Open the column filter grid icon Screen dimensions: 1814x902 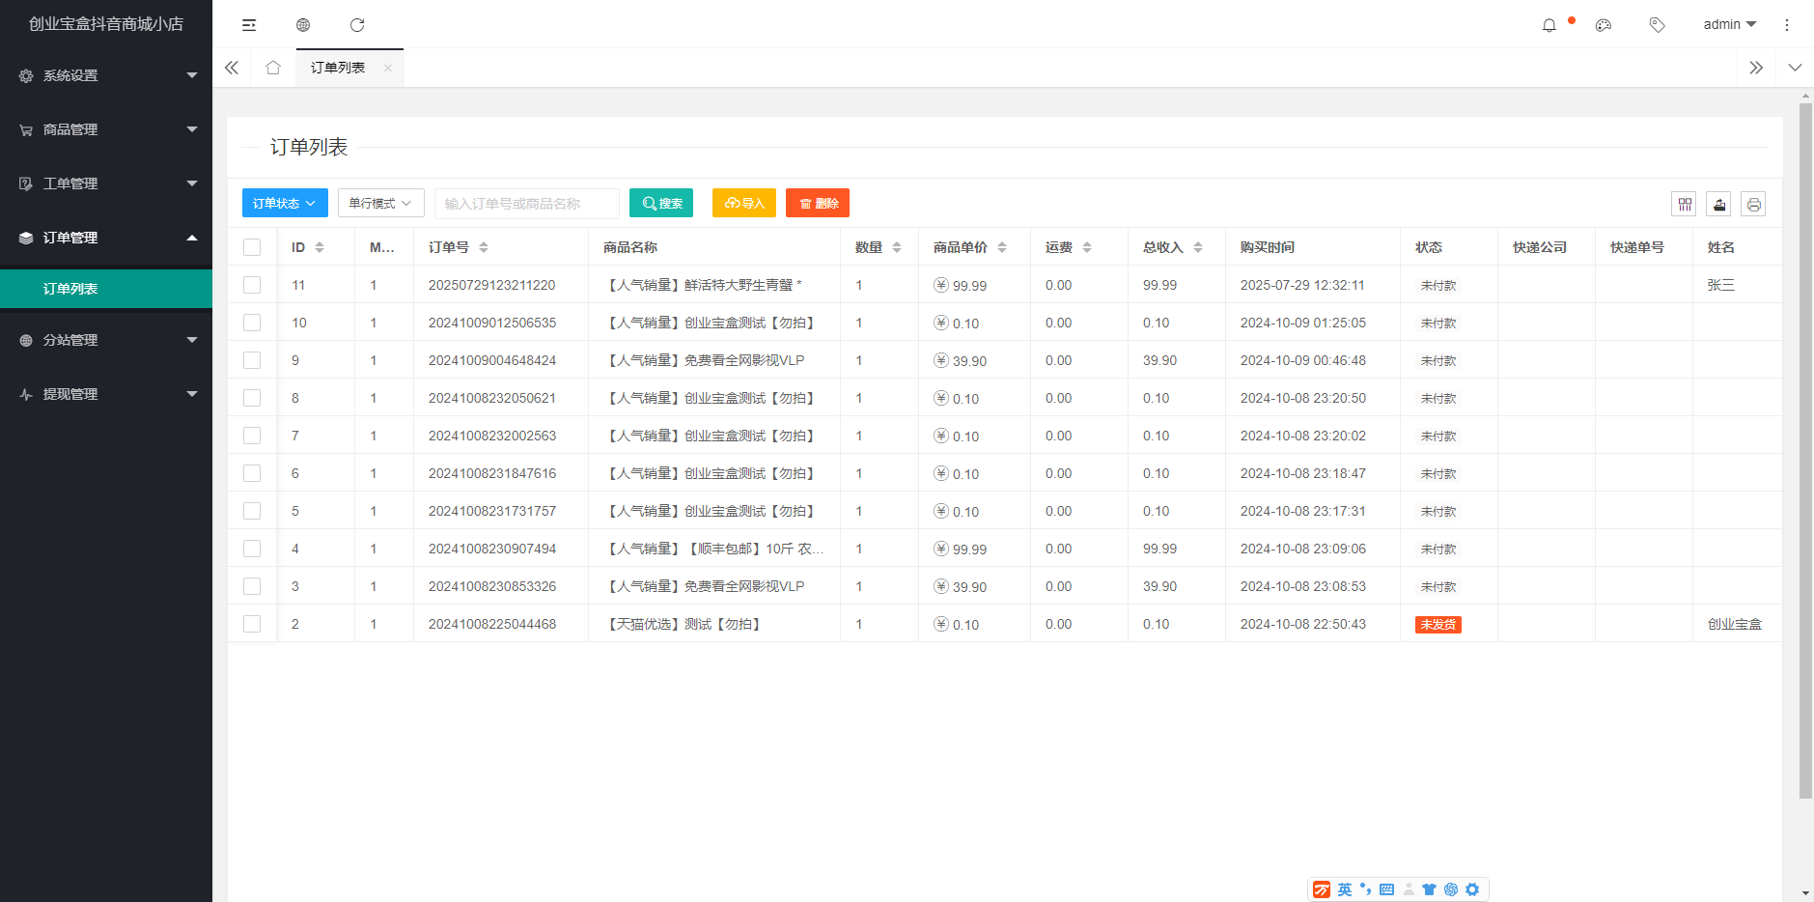pyautogui.click(x=1684, y=204)
